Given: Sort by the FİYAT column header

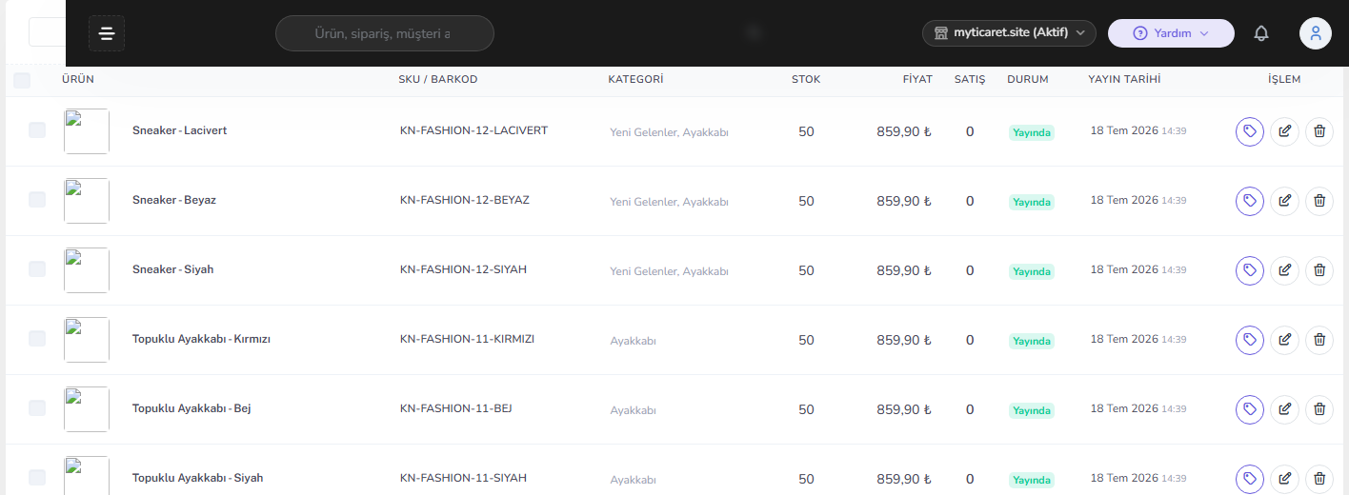Looking at the screenshot, I should click(x=917, y=79).
